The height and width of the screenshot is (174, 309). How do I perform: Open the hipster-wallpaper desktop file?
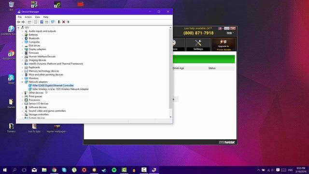[x=57, y=128]
